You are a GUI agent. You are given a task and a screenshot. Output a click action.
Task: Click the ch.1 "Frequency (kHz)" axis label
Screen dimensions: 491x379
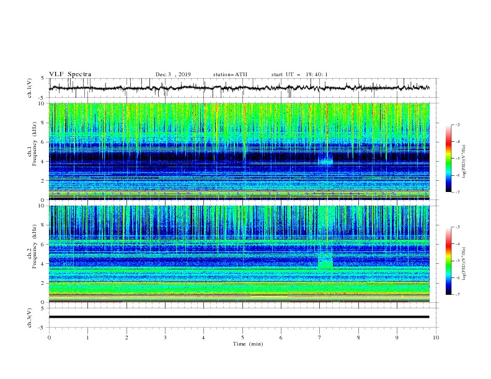tap(34, 144)
